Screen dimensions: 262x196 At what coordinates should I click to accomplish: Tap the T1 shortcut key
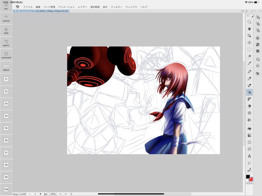(6, 79)
